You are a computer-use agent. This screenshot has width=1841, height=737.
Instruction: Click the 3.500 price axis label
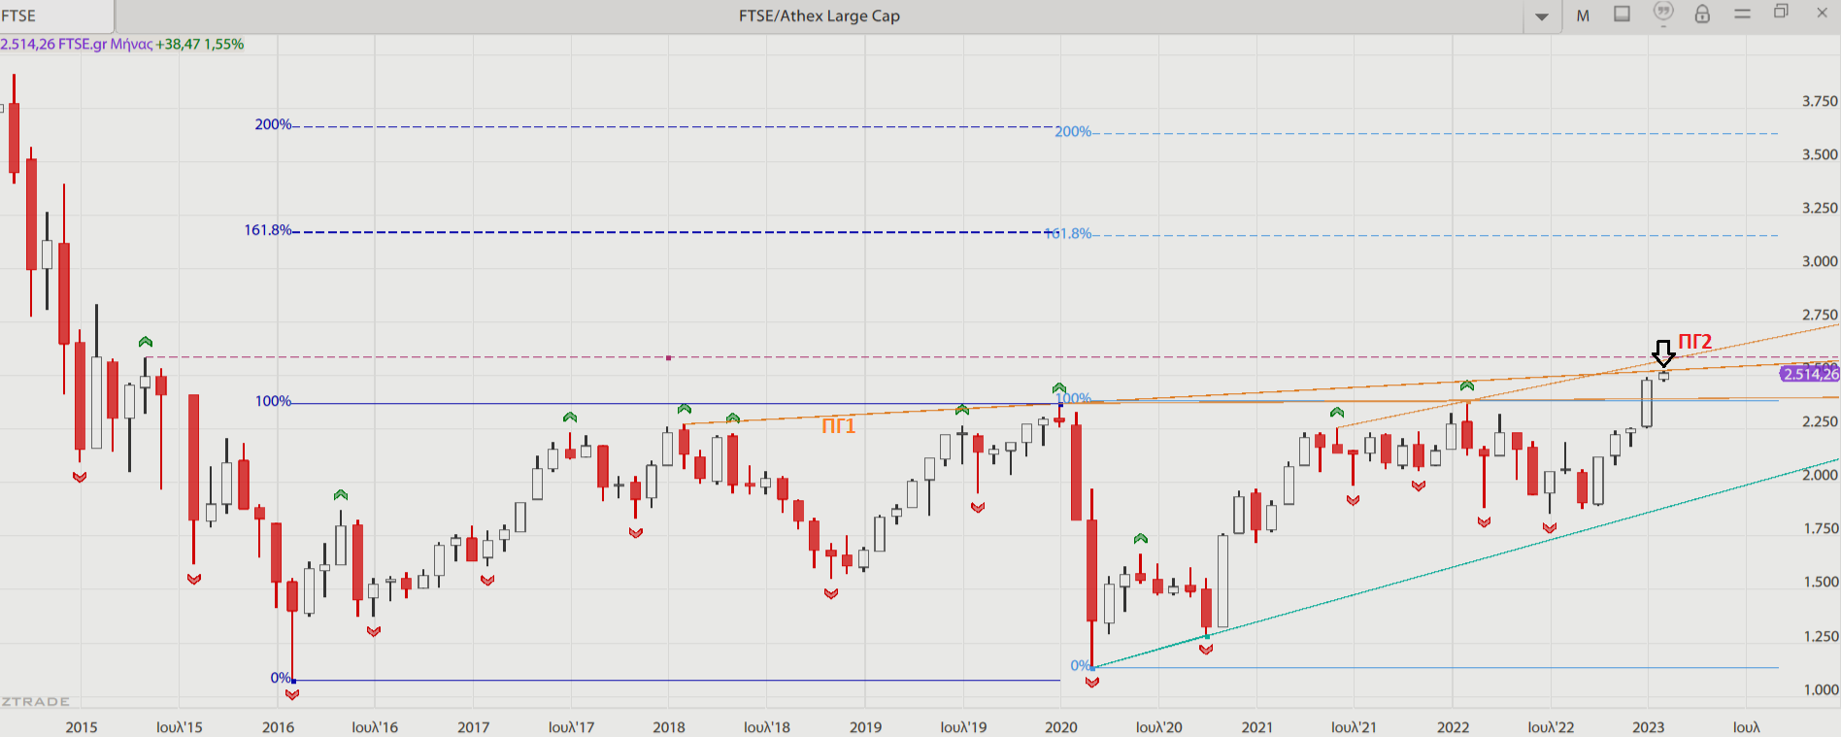[1820, 154]
